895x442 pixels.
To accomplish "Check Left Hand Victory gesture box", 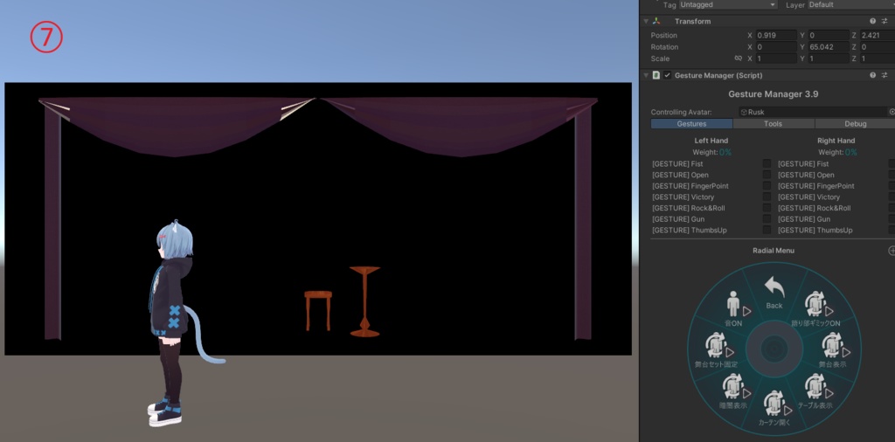I will tap(767, 197).
